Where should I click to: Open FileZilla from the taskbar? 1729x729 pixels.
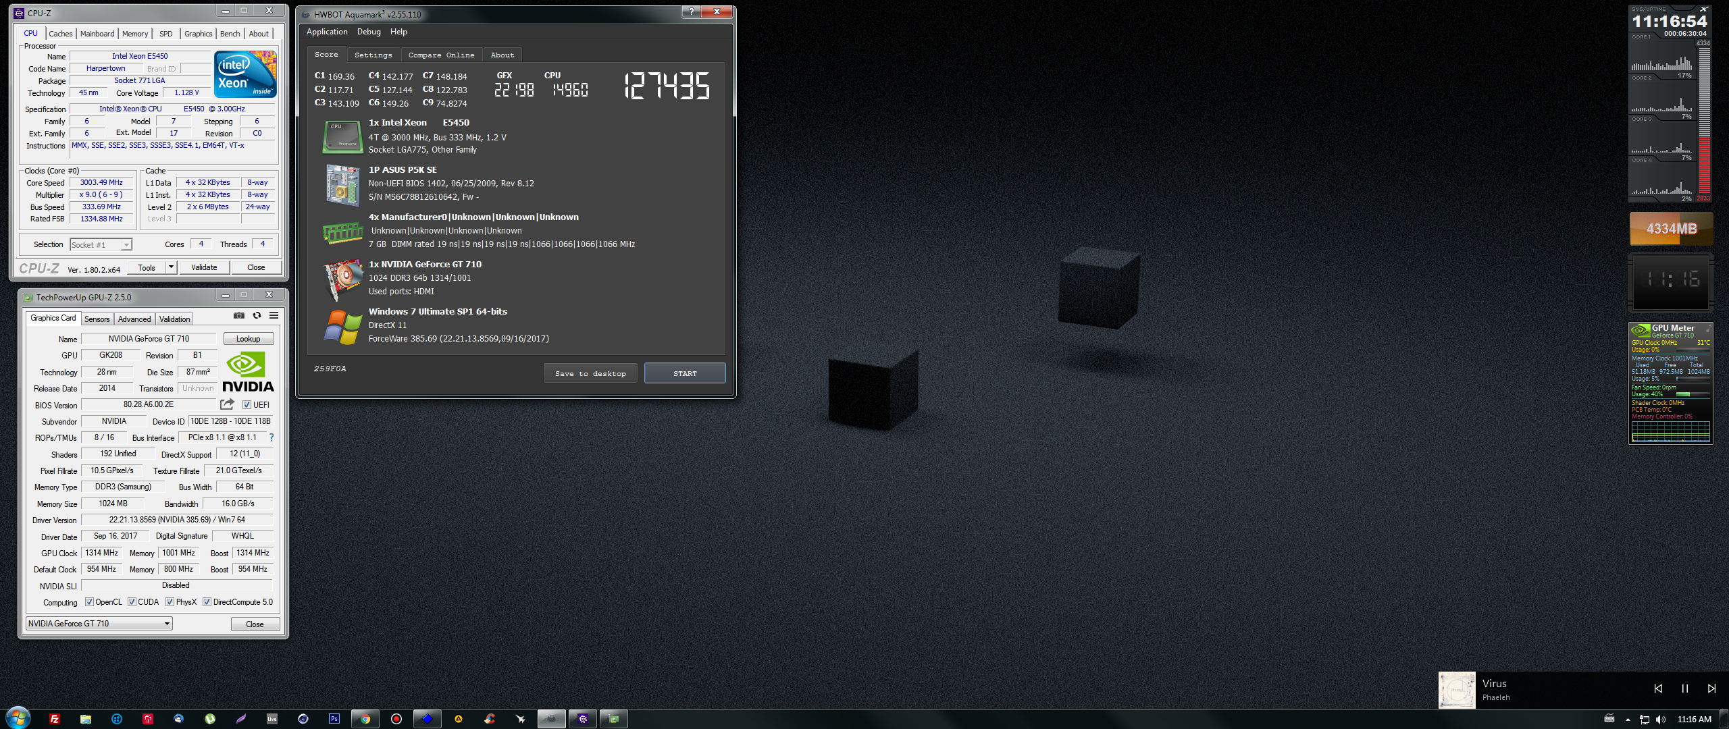click(x=55, y=719)
